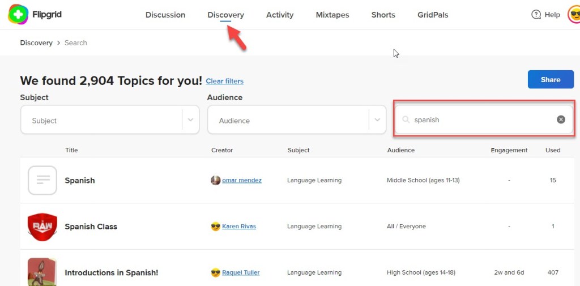Click Language Learning in Karen Rivas row
Viewport: 580px width, 286px height.
(314, 226)
